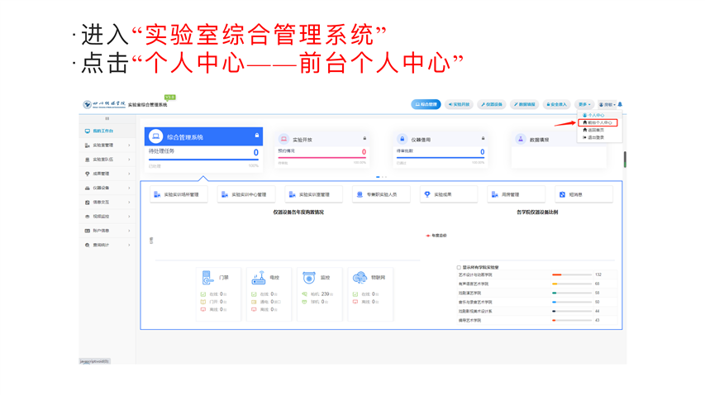Image resolution: width=705 pixels, height=396 pixels.
Task: Click the 门禁 access control icon
Action: 207,279
